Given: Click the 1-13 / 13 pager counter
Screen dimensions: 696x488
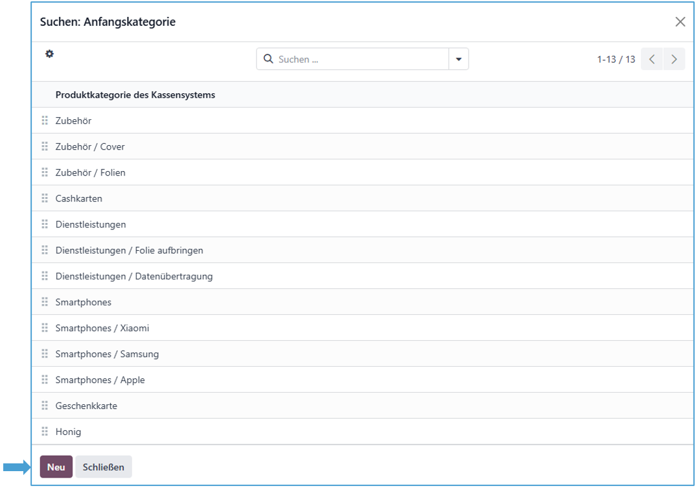Looking at the screenshot, I should 616,59.
